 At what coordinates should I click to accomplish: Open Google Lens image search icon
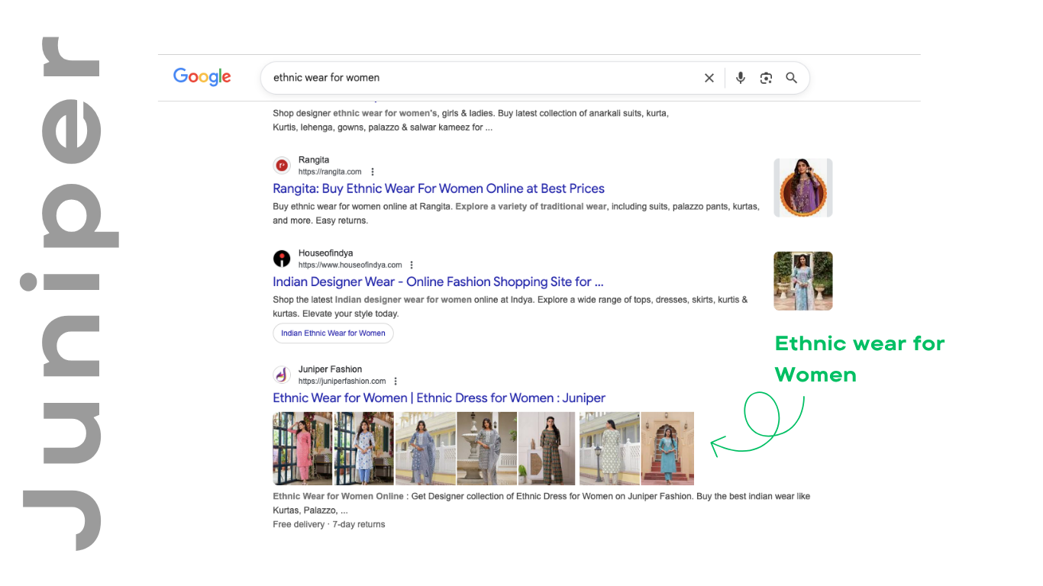click(766, 78)
